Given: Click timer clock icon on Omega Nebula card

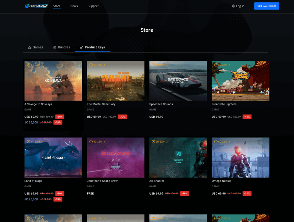Looking at the screenshot, I should 216,142.
